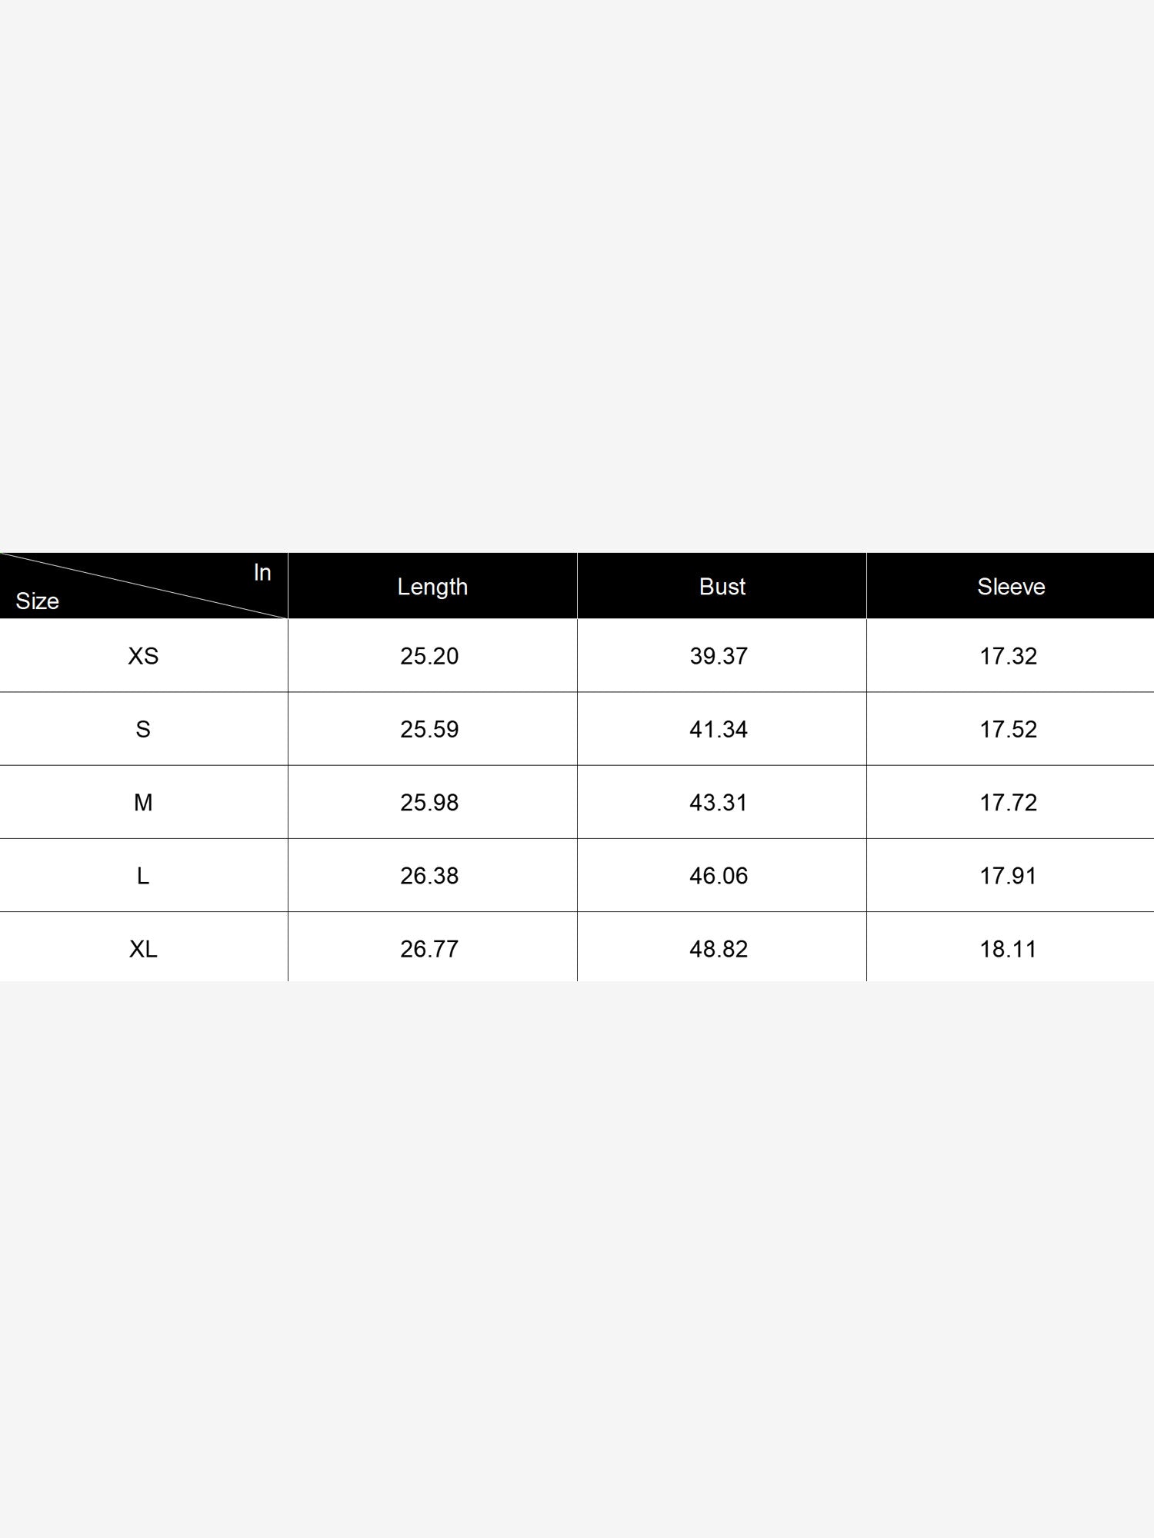Click the Length column header
The image size is (1154, 1538).
[432, 587]
